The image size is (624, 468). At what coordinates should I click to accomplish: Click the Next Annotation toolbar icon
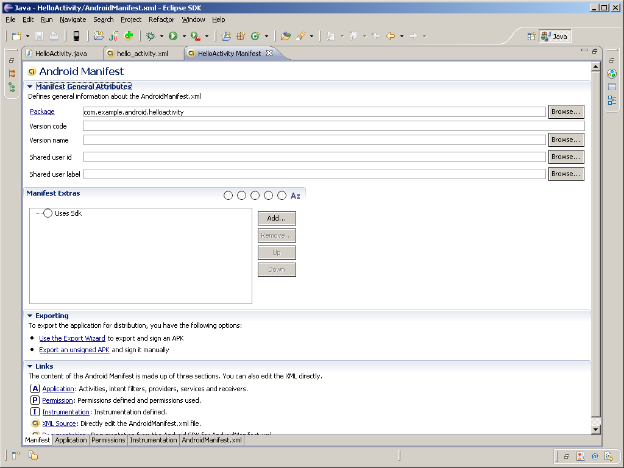click(330, 36)
